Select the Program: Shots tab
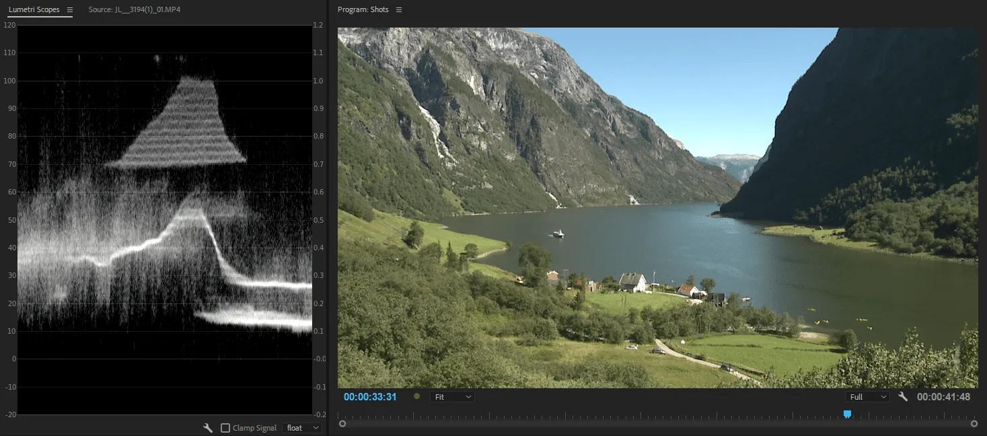 (x=363, y=10)
